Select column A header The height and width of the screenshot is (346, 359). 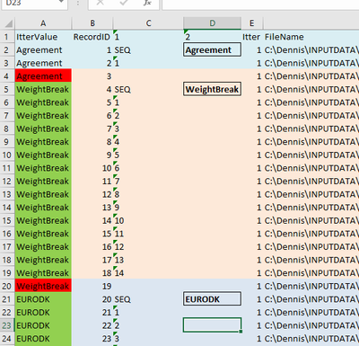[x=43, y=23]
